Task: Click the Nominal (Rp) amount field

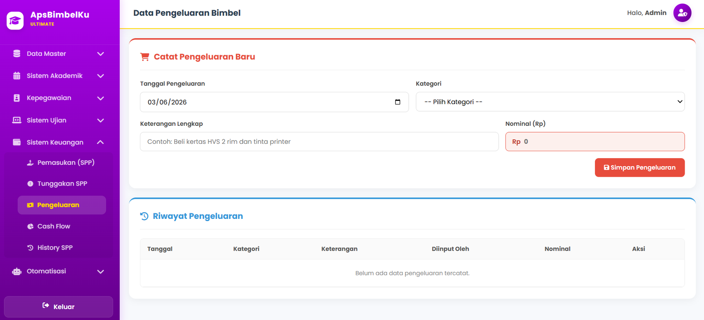Action: 595,142
